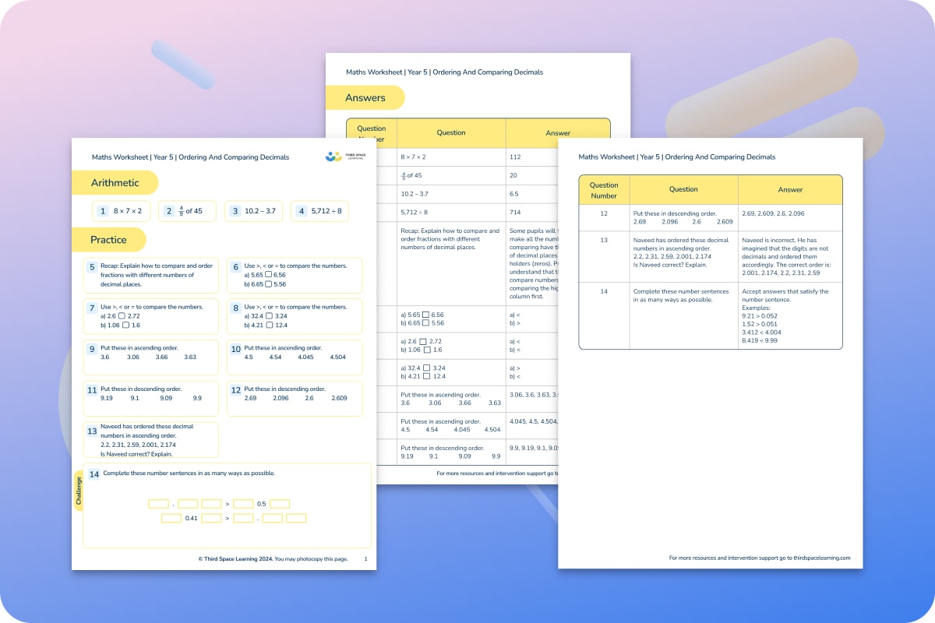
Task: Select badge 11 on the descending order question
Action: pos(92,389)
